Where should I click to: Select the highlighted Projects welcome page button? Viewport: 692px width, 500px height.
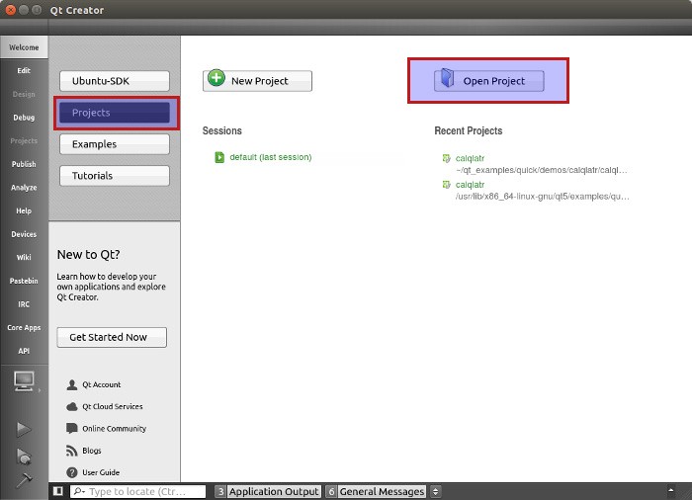tap(115, 113)
